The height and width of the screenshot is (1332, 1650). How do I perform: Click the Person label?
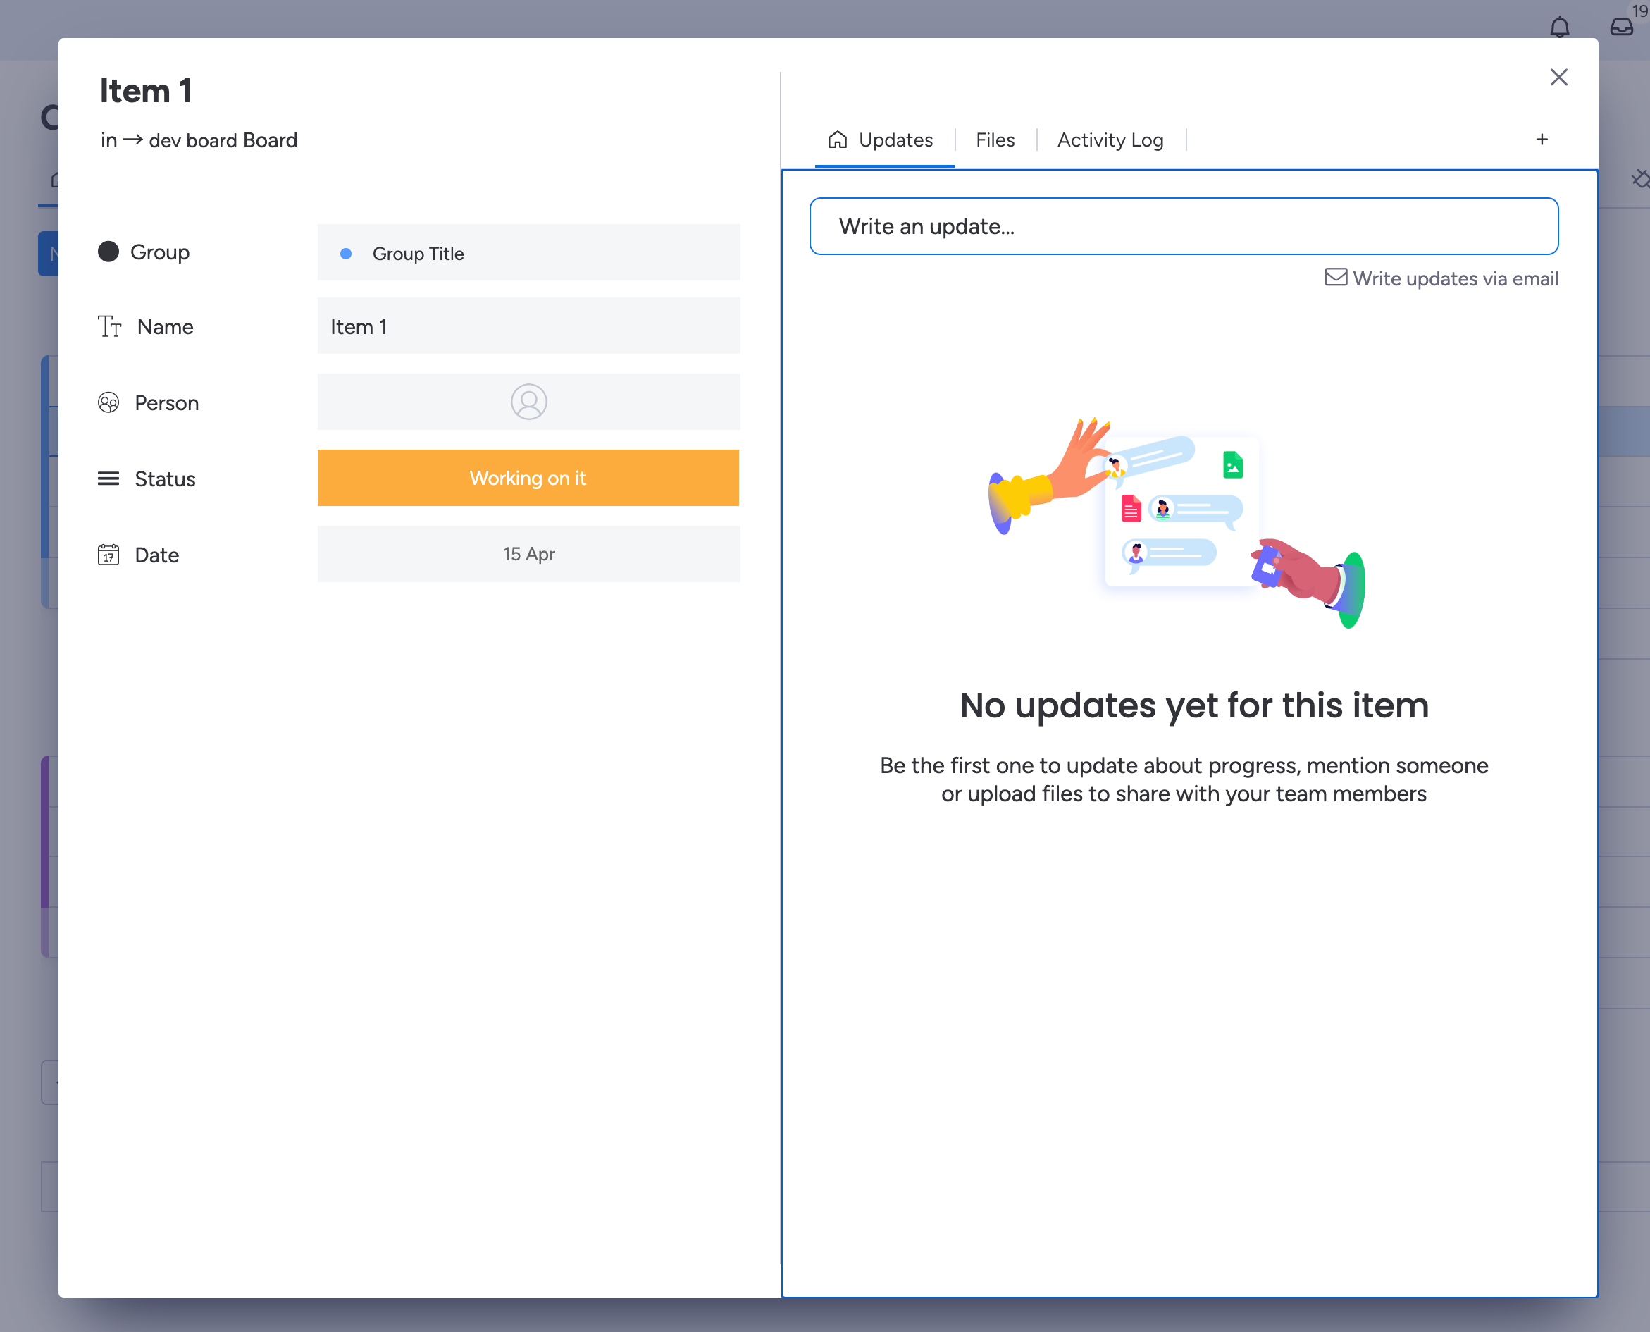[x=166, y=403]
